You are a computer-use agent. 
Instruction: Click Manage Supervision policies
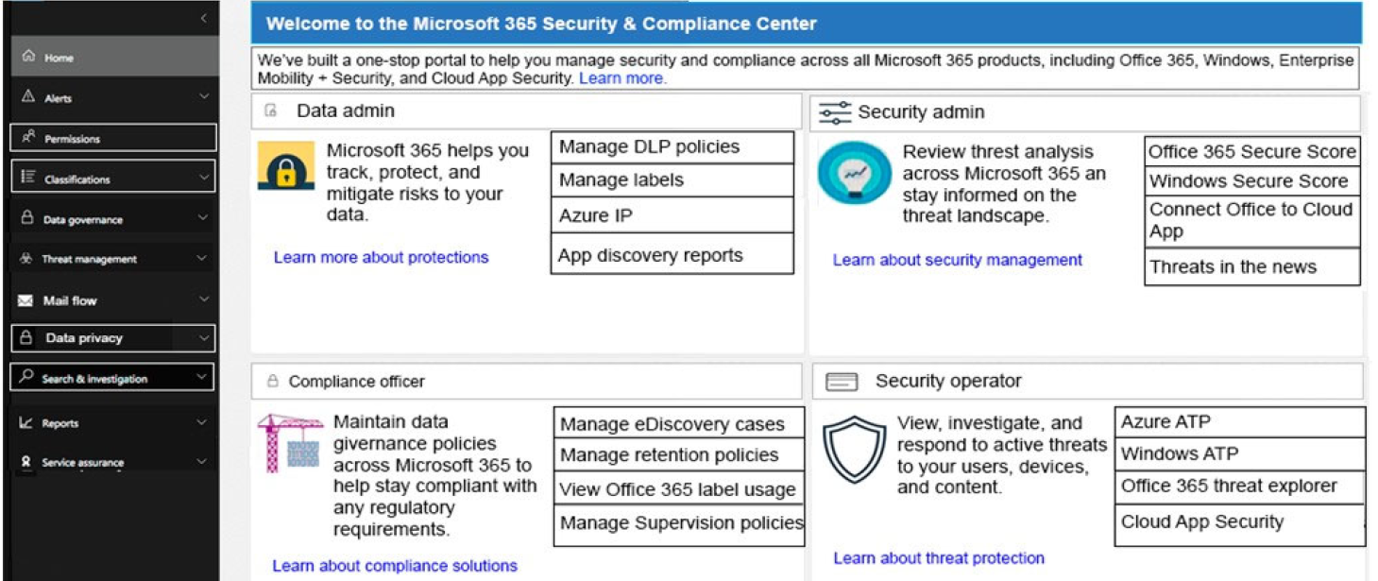(679, 525)
